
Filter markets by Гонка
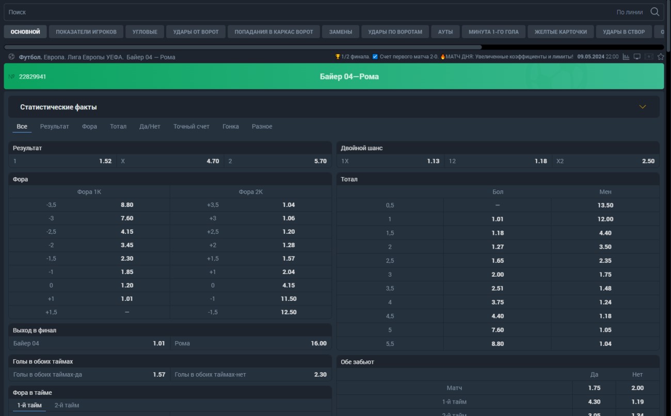pos(231,126)
